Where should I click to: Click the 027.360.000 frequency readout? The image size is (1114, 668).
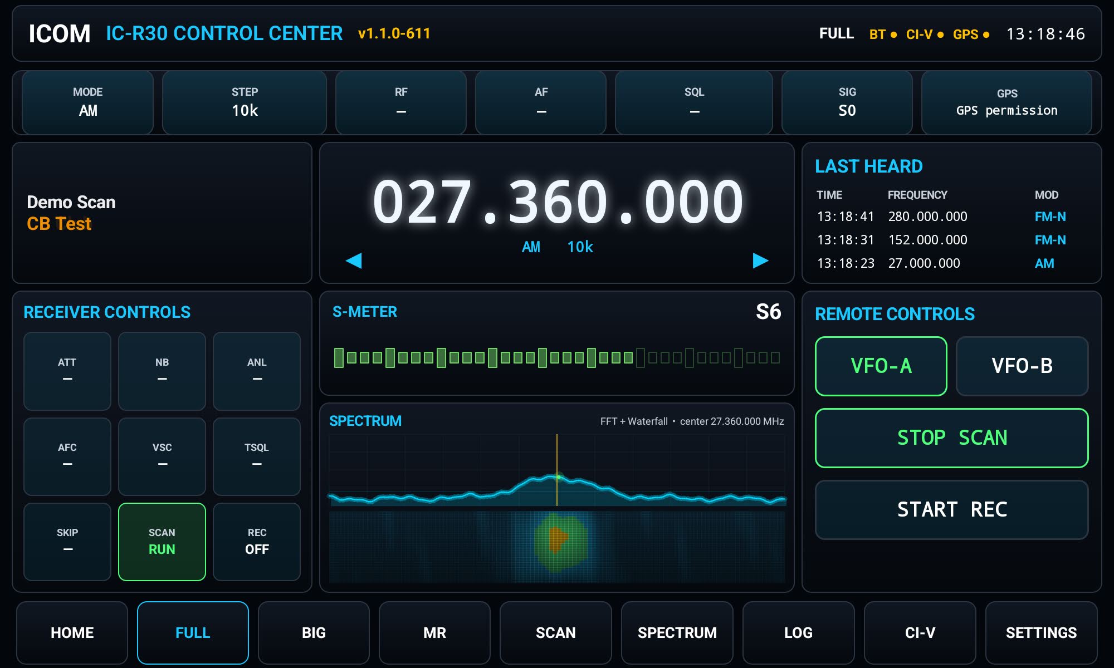(558, 202)
